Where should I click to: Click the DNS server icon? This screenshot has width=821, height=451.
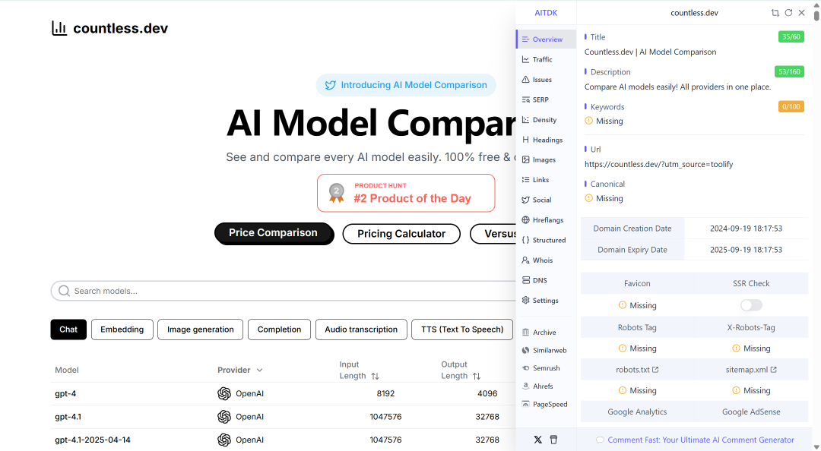526,280
